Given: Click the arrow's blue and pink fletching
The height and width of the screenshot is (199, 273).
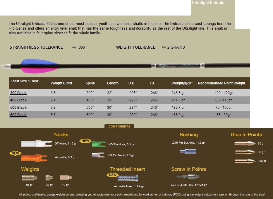Looking at the screenshot, I should point(40,66).
